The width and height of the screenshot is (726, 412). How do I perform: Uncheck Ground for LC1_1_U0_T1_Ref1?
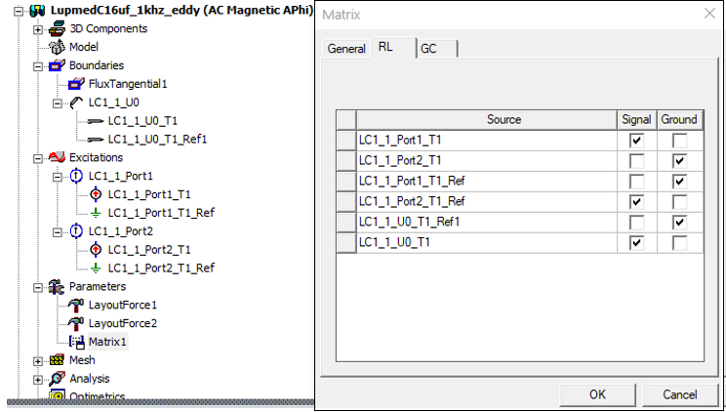(x=680, y=223)
